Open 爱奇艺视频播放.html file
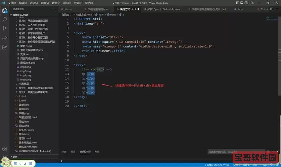 click(x=32, y=50)
